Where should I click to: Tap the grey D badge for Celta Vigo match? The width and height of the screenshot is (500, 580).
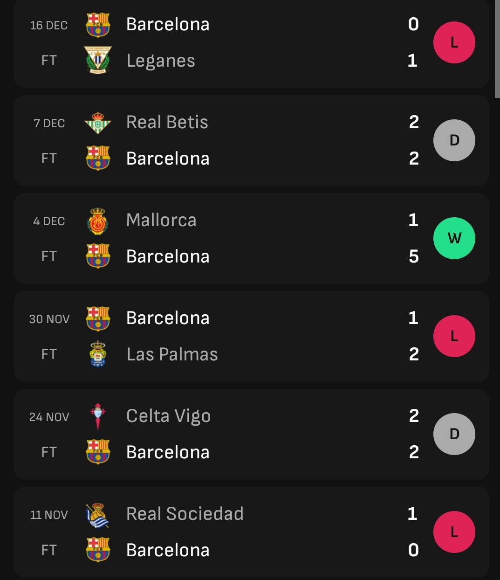[x=454, y=434]
